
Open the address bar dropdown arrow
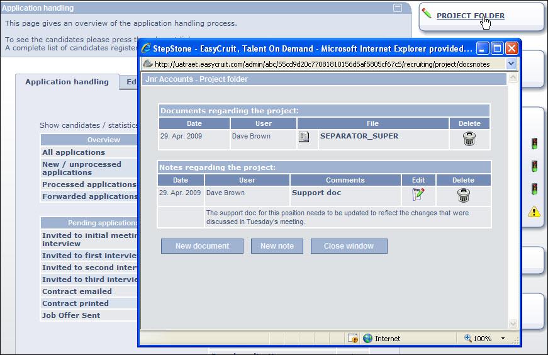(x=511, y=64)
